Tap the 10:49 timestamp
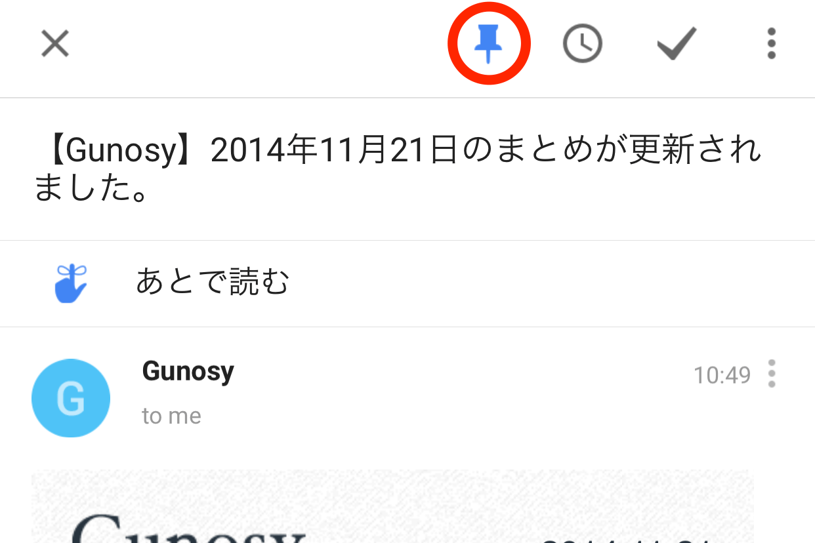815x543 pixels. coord(722,375)
